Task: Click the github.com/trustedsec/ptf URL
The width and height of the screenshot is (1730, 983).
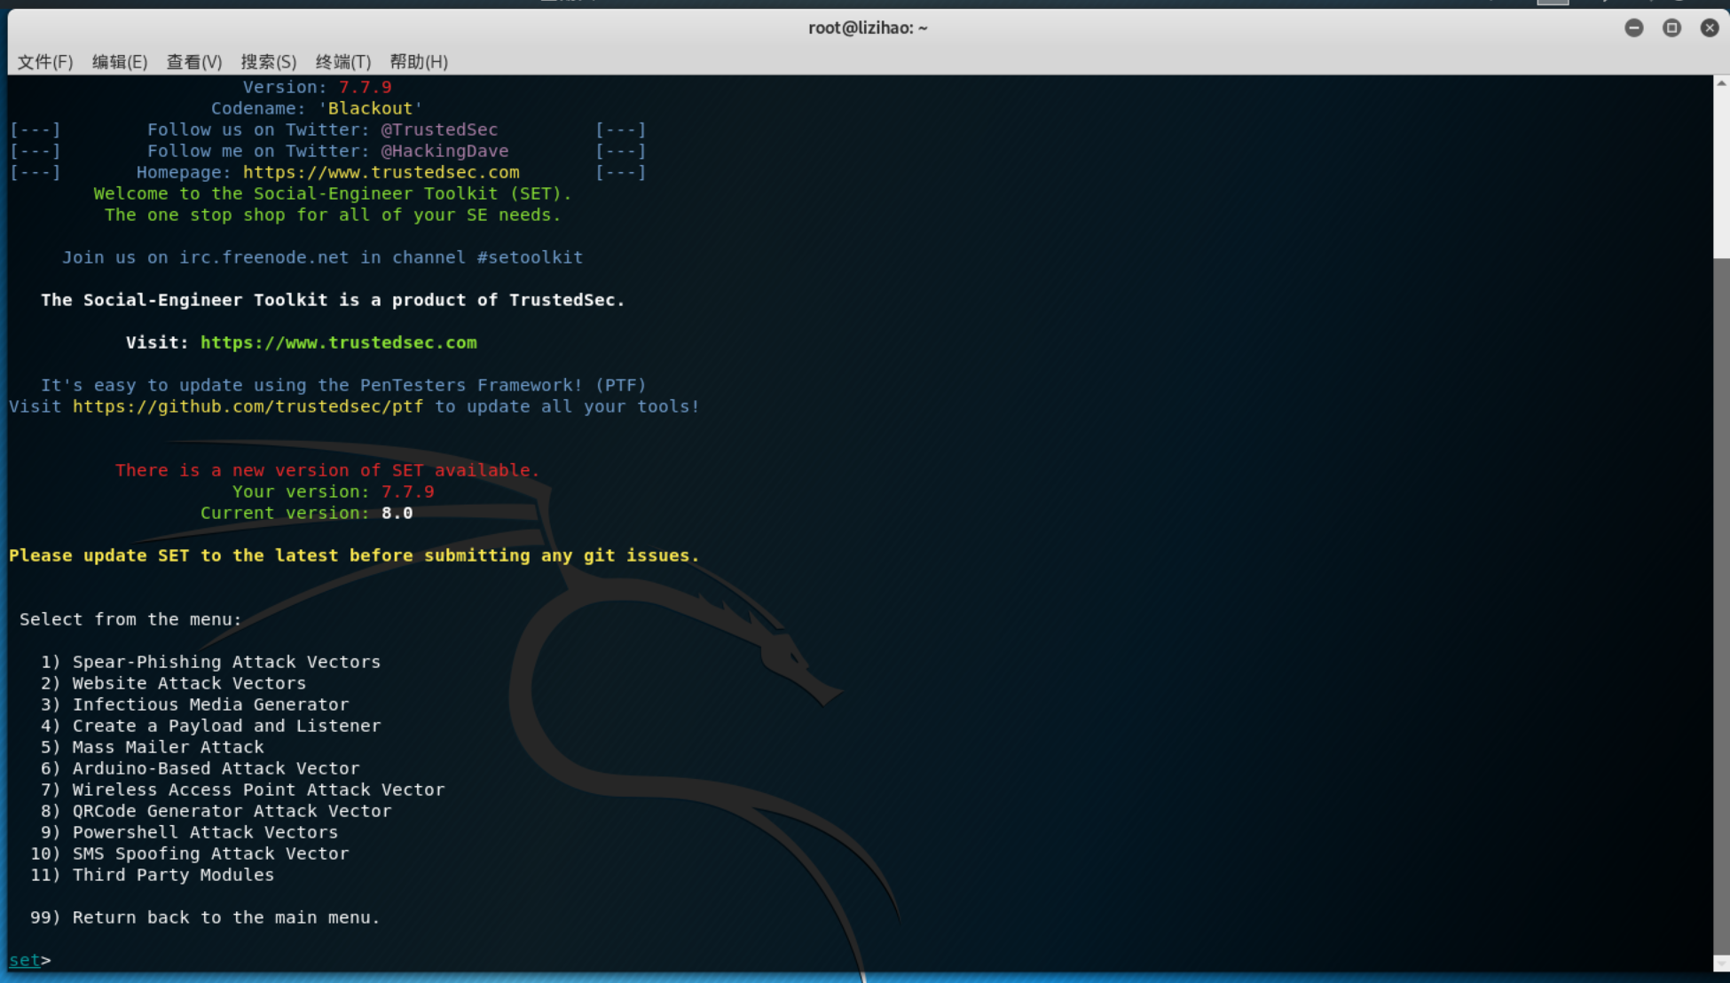Action: [x=248, y=406]
